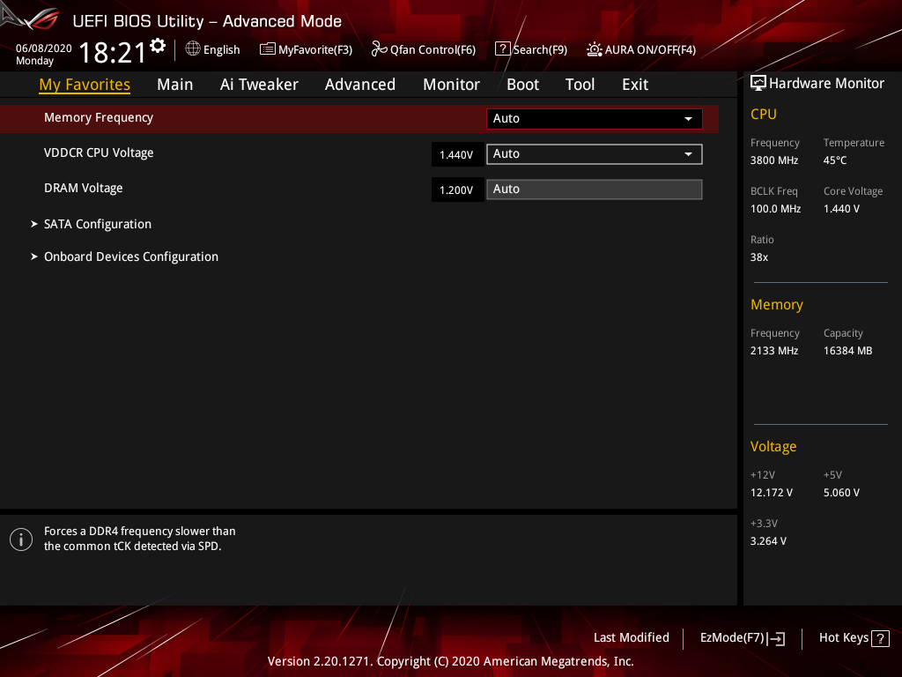Click the globe language icon
Viewport: 902px width, 677px height.
tap(193, 49)
